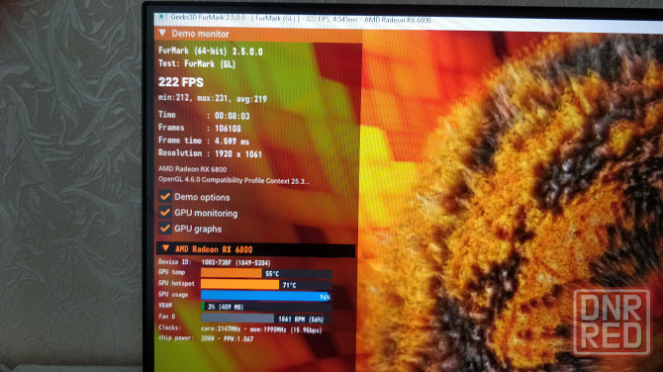Viewport: 663px width, 372px height.
Task: Click the Demo options label text
Action: [202, 198]
